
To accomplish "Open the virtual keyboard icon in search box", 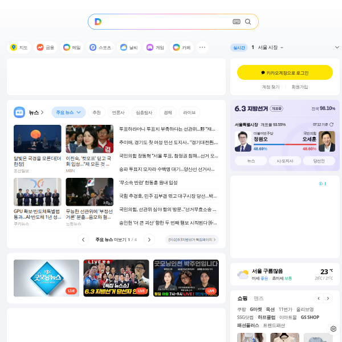I will pyautogui.click(x=237, y=22).
